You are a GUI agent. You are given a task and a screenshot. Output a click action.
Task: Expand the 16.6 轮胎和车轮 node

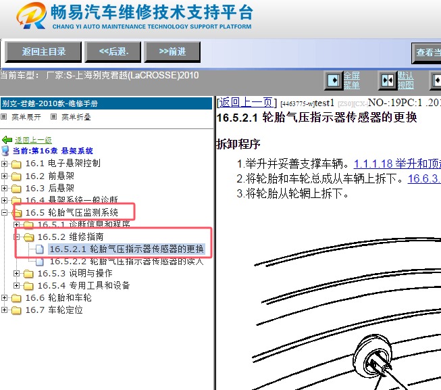coord(4,297)
